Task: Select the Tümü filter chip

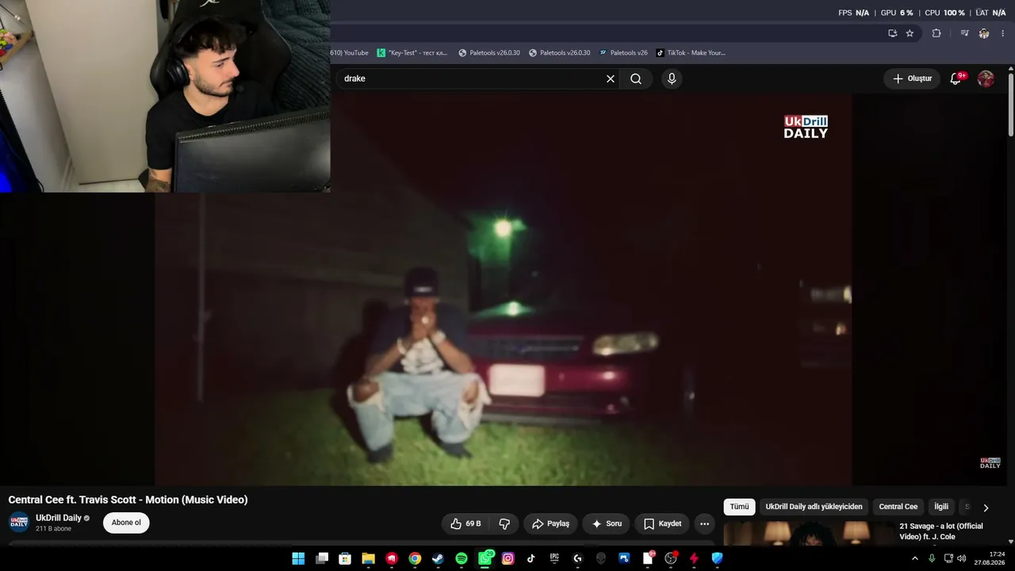Action: pyautogui.click(x=739, y=507)
